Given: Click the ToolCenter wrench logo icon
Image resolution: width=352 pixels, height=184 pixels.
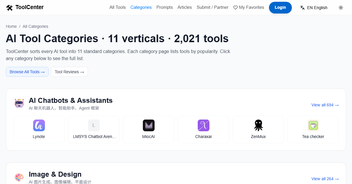Looking at the screenshot, I should point(9,8).
